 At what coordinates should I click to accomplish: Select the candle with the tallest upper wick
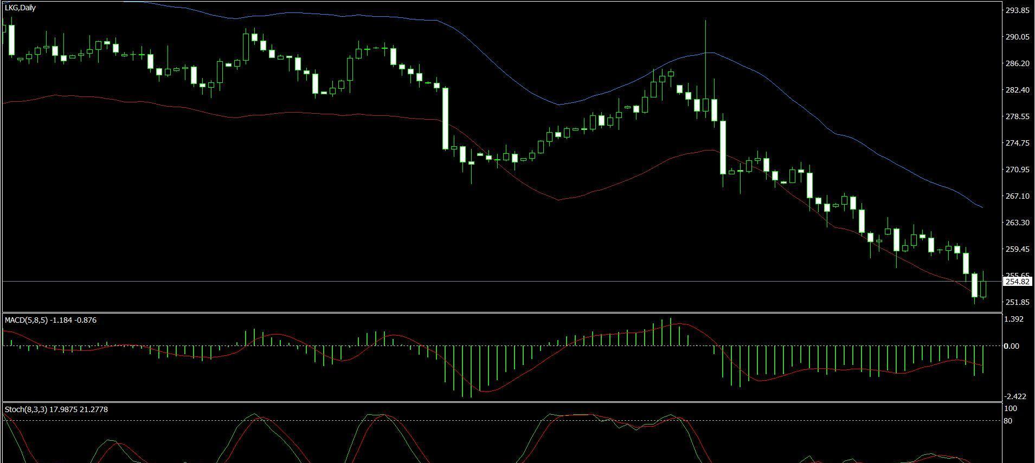coord(705,69)
